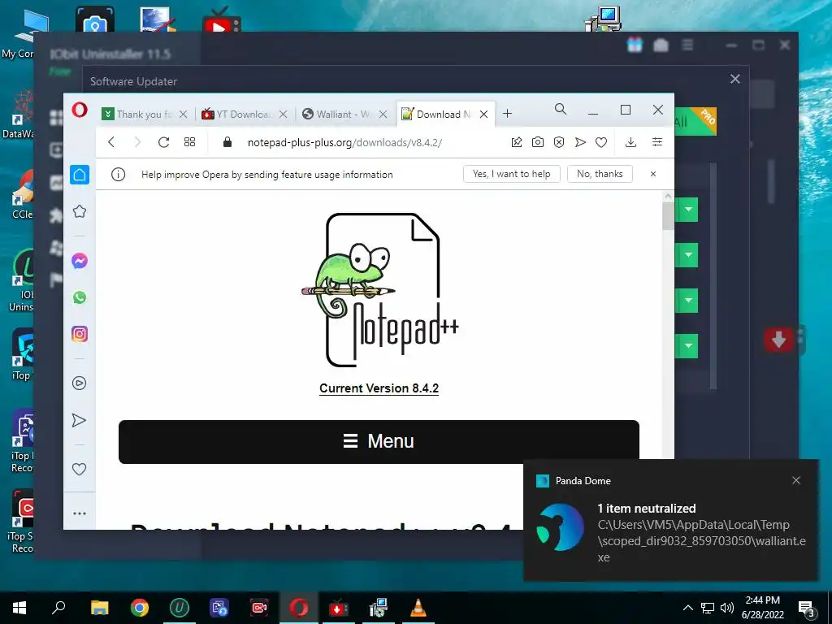This screenshot has width=832, height=624.
Task: Click 'Yes, I want to help' button
Action: (512, 174)
